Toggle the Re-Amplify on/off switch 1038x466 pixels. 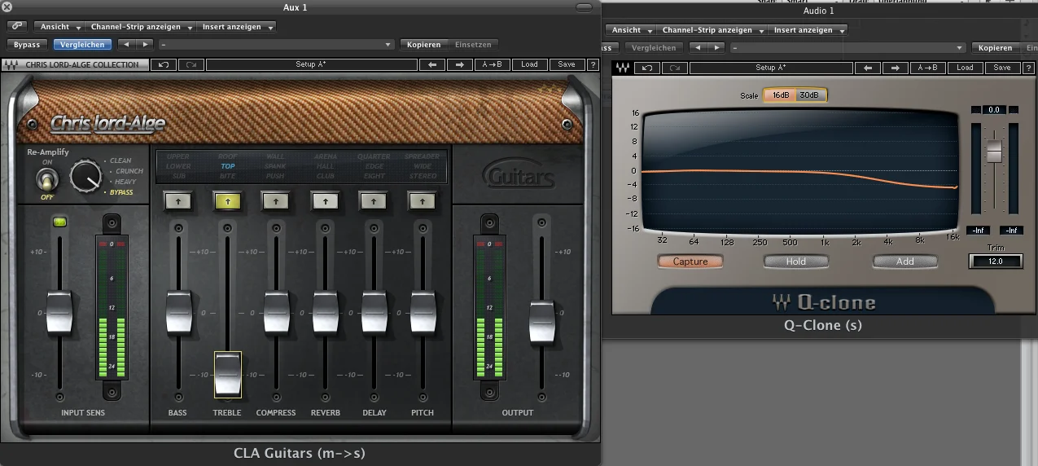[48, 179]
